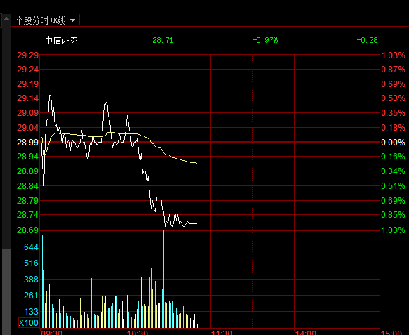The height and width of the screenshot is (335, 409).
Task: Click the 14:00 time axis label
Action: [x=305, y=333]
